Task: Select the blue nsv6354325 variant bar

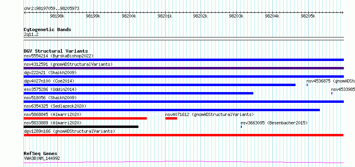Action: click(x=172, y=110)
